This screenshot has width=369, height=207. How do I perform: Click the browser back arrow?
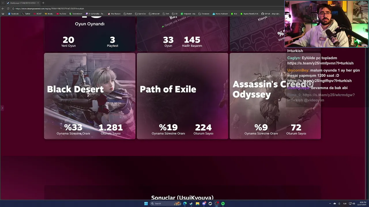click(3, 9)
